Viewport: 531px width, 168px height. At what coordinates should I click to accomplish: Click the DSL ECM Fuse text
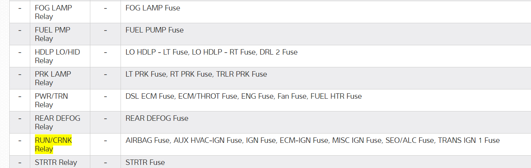[x=150, y=96]
